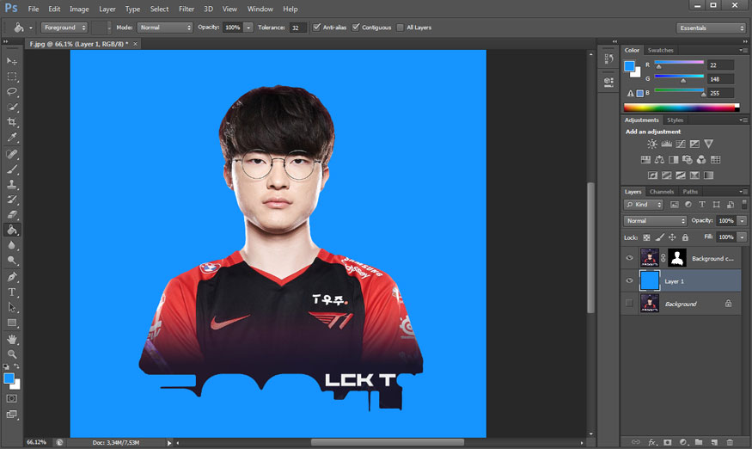Select the Dodge tool

coord(12,261)
